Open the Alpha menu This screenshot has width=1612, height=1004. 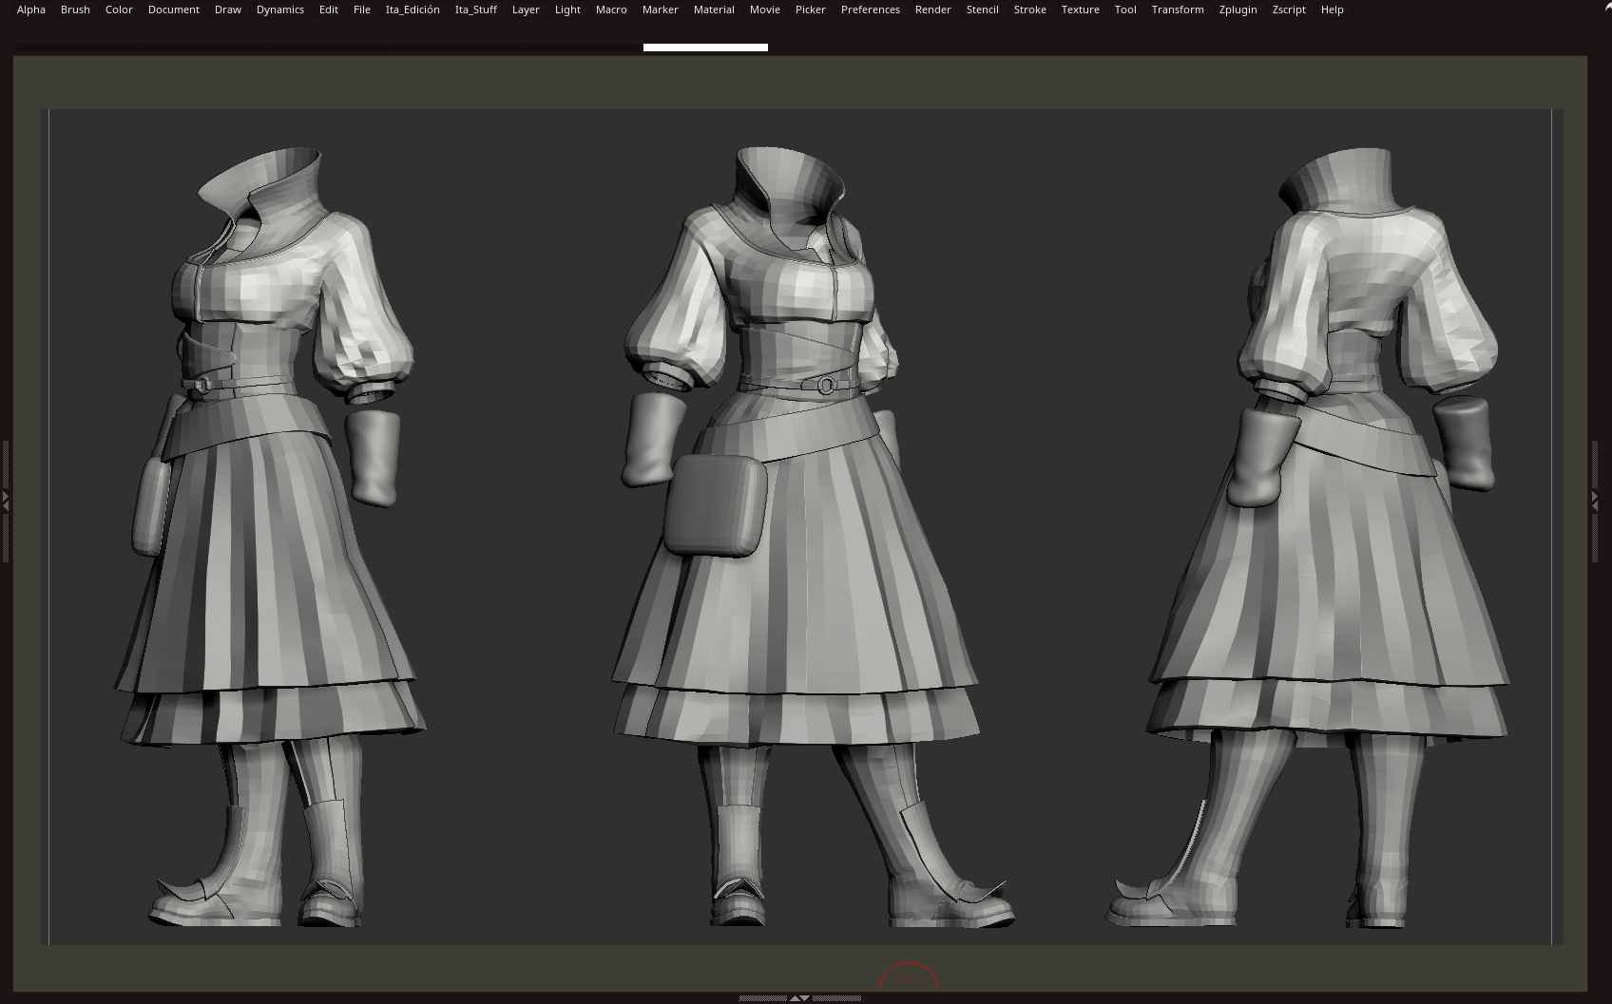click(x=31, y=9)
